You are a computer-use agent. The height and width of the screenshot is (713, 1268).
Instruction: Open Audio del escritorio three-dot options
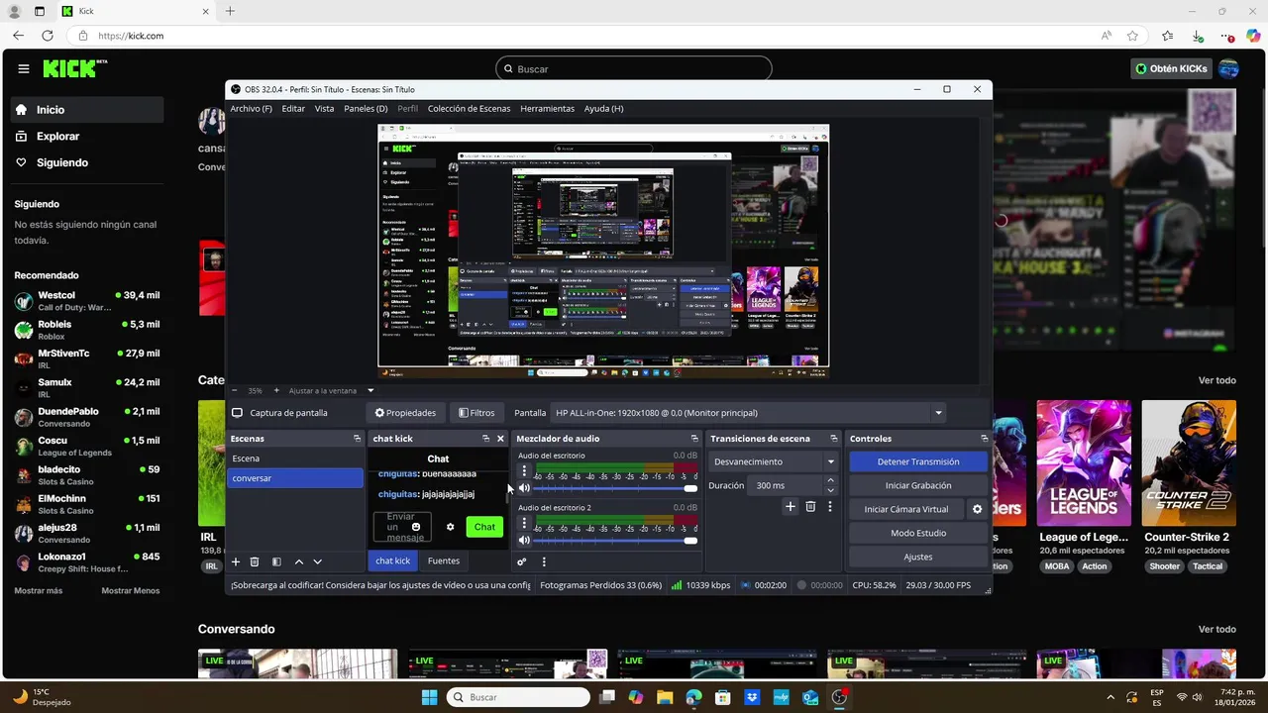coord(524,471)
